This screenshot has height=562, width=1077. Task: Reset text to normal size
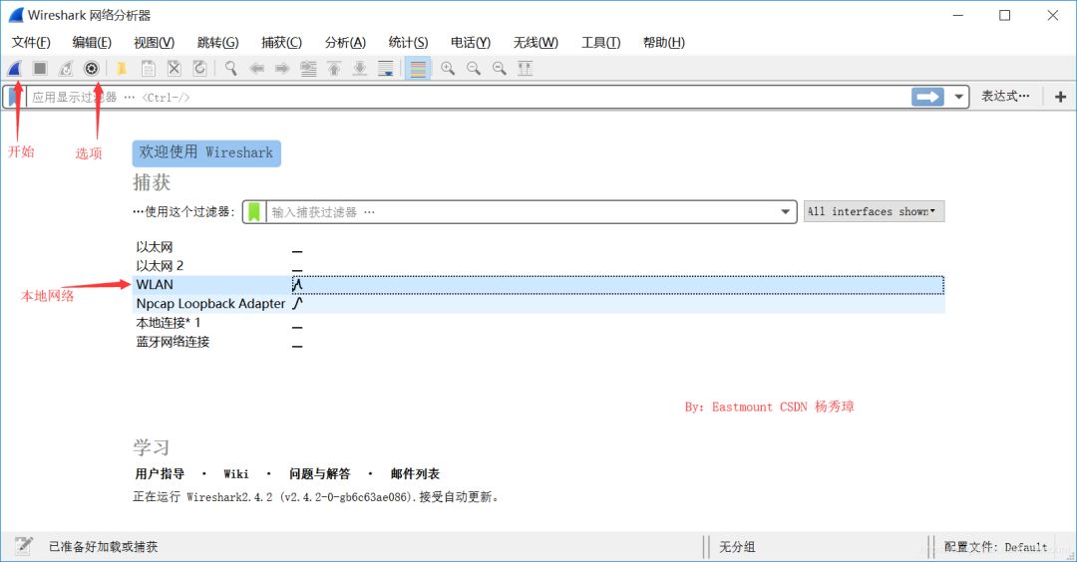pyautogui.click(x=500, y=68)
